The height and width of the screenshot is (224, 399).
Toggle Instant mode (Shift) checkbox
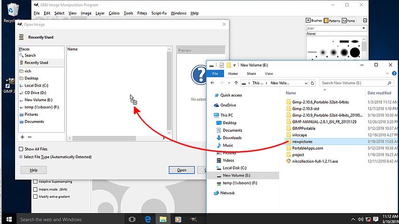35,189
